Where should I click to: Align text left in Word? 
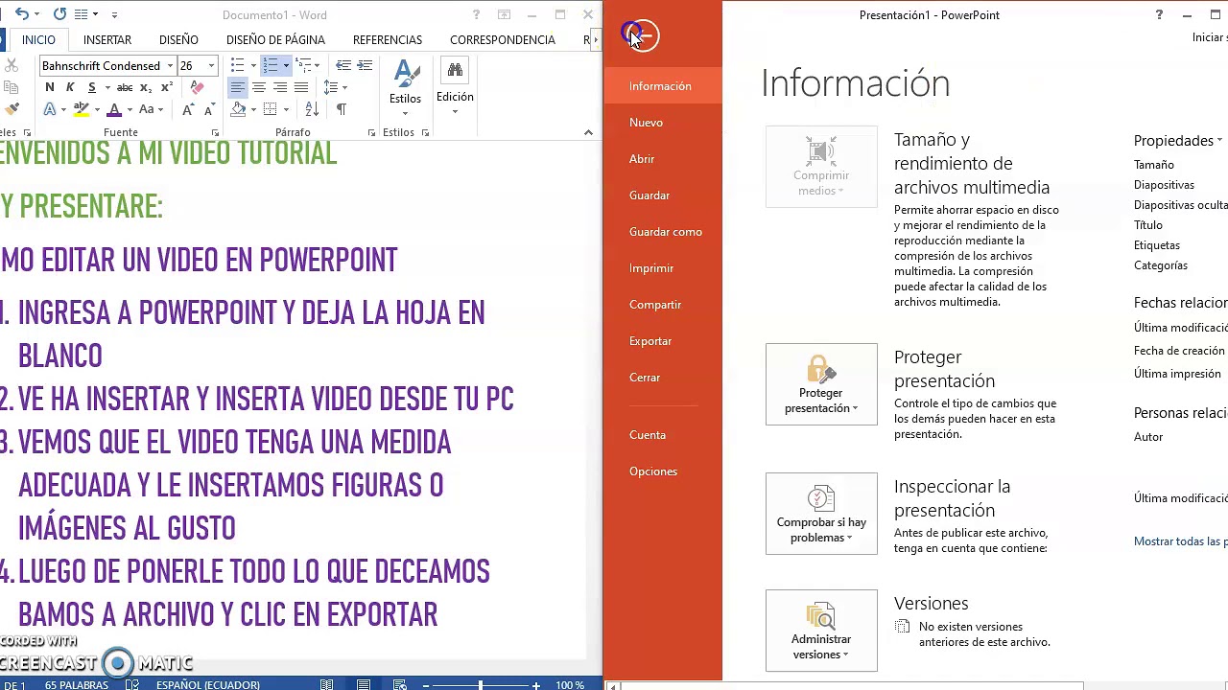coord(237,87)
